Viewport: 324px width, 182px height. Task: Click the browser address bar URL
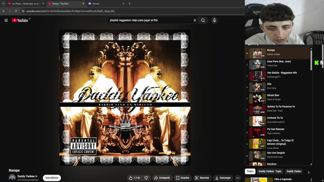pos(71,11)
